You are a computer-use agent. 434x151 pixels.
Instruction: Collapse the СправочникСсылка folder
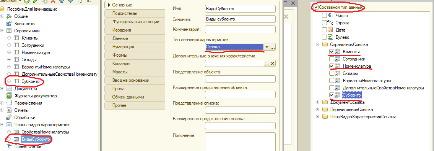pos(317,44)
